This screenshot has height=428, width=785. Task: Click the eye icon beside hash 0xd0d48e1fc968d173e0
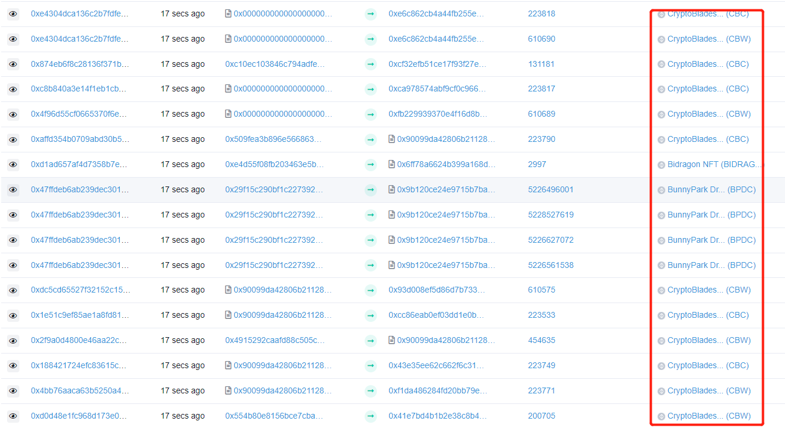pos(13,416)
